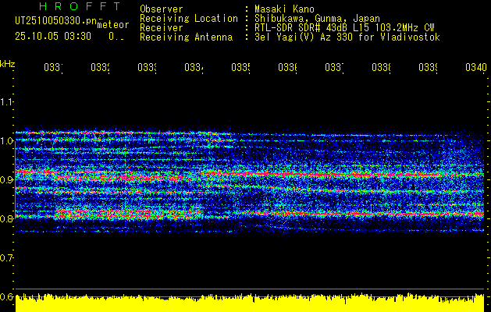
Task: Click the 0332 time marker
Action: pyautogui.click(x=100, y=68)
